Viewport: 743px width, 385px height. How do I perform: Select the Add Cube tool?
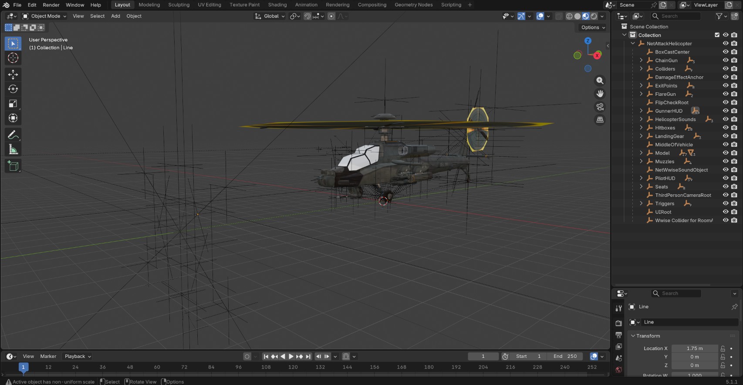pyautogui.click(x=13, y=166)
